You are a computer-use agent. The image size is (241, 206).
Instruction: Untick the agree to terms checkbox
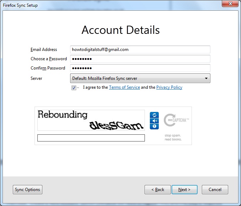click(x=74, y=88)
